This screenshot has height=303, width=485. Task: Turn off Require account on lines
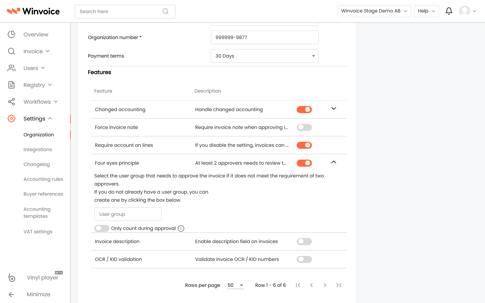[304, 145]
